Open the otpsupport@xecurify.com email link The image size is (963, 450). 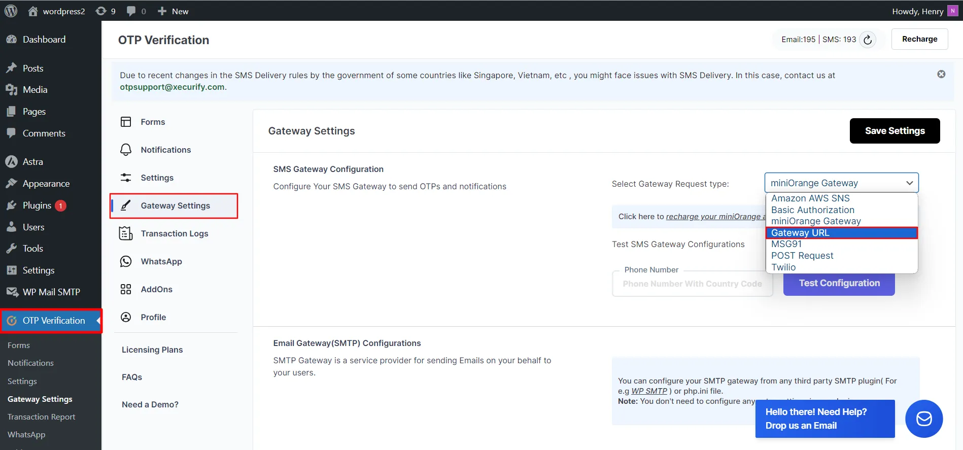(x=172, y=87)
